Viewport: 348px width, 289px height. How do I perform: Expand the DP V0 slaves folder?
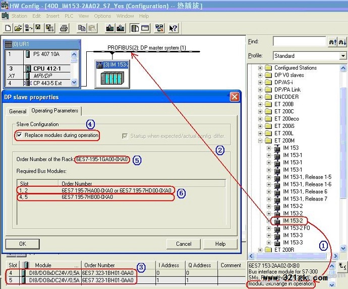tap(260, 75)
